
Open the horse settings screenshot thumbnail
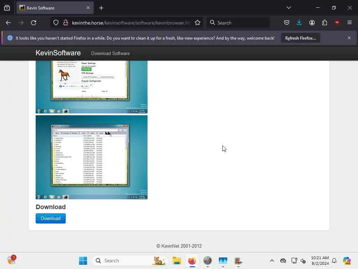pos(92,87)
